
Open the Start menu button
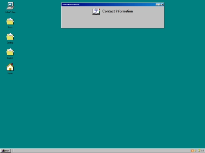5,151
